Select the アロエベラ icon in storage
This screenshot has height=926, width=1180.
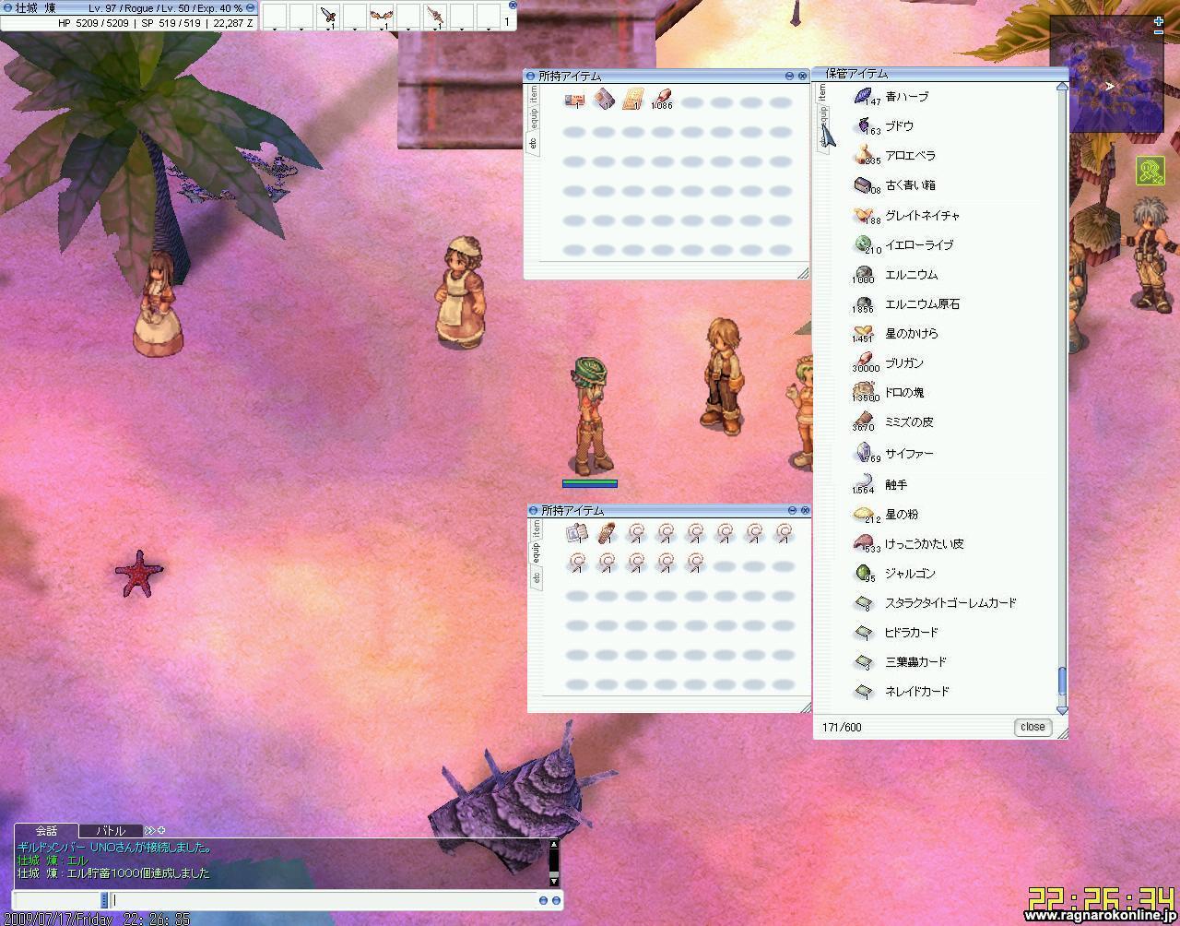[865, 155]
